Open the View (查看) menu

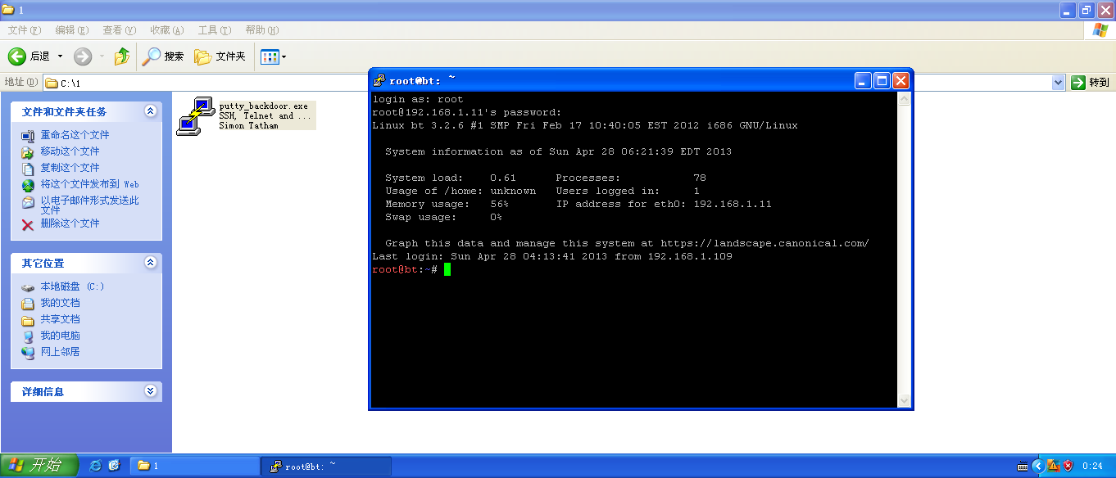(119, 30)
